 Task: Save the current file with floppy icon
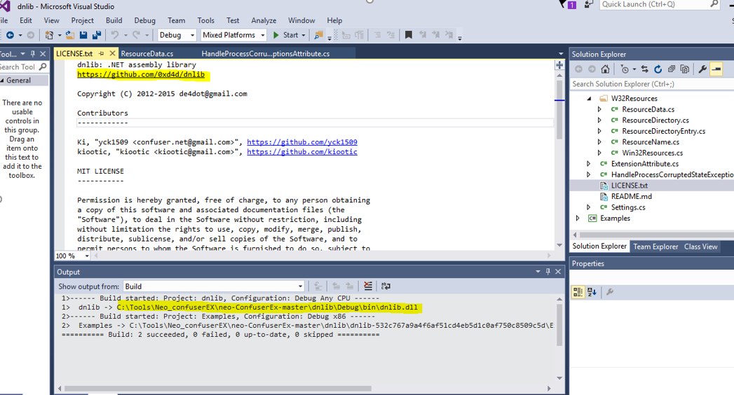tap(83, 35)
